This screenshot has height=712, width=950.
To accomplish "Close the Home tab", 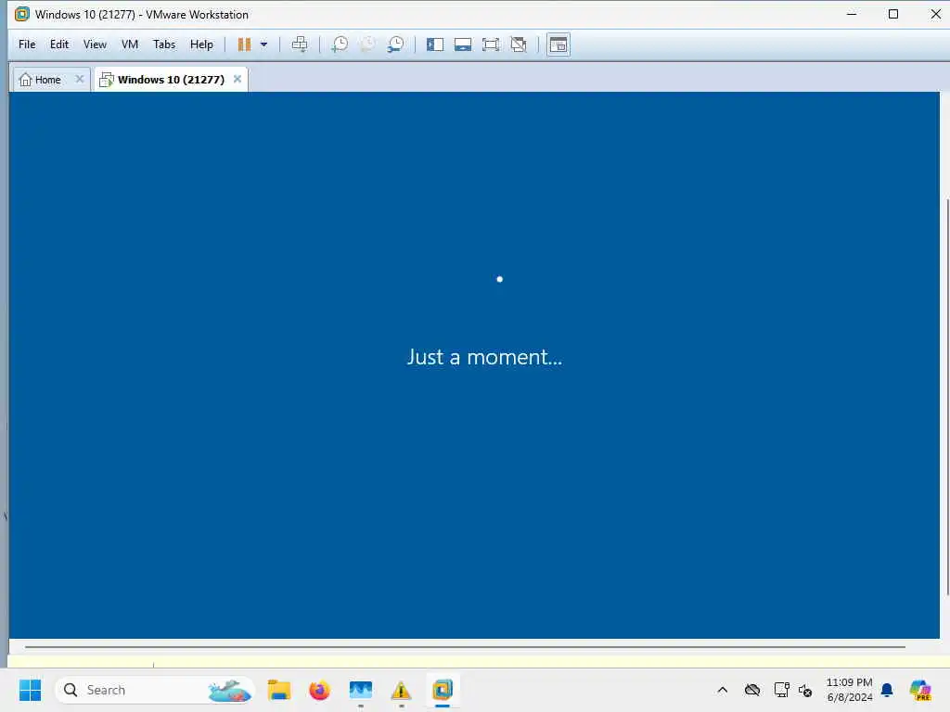I will pos(80,79).
